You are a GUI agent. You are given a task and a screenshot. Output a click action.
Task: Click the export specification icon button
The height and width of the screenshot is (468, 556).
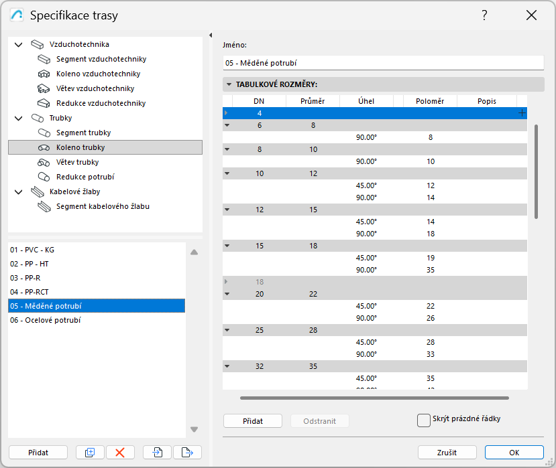pos(187,453)
